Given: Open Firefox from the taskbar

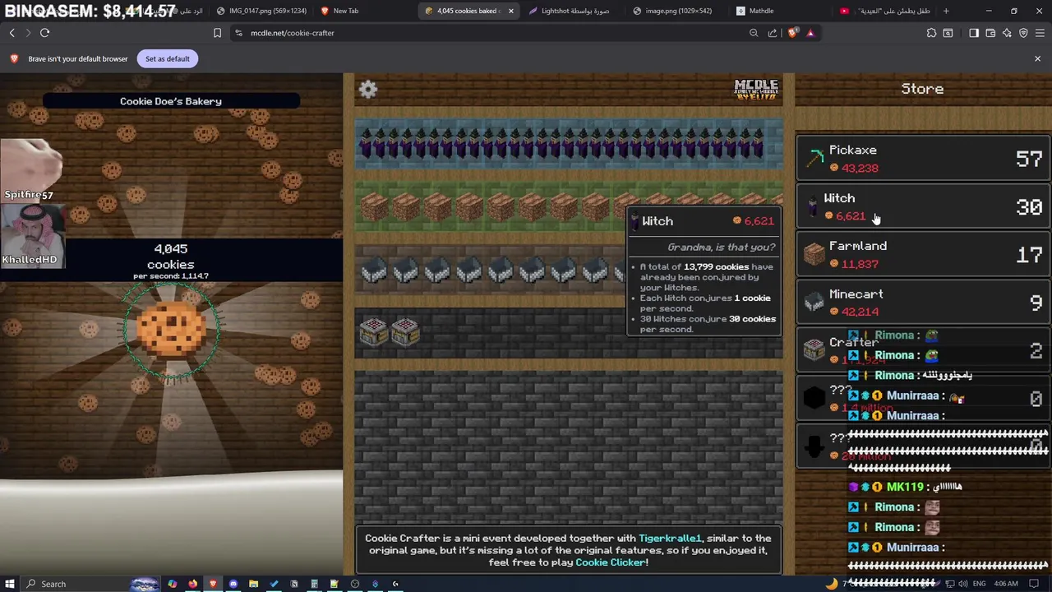Looking at the screenshot, I should click(192, 584).
